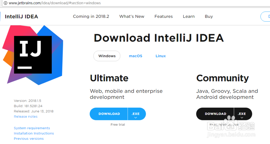
Task: Open the Buy menu item
Action: click(x=209, y=16)
